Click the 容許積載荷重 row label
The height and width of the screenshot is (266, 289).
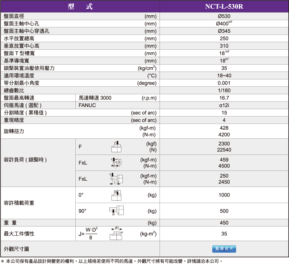19,203
